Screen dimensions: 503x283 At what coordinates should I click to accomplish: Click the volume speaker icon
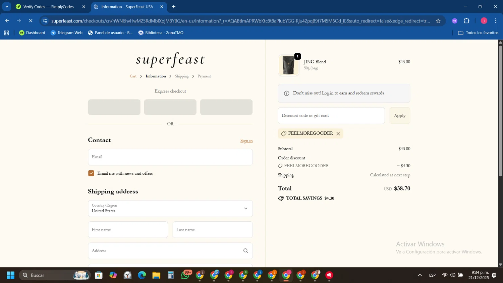pos(453,275)
